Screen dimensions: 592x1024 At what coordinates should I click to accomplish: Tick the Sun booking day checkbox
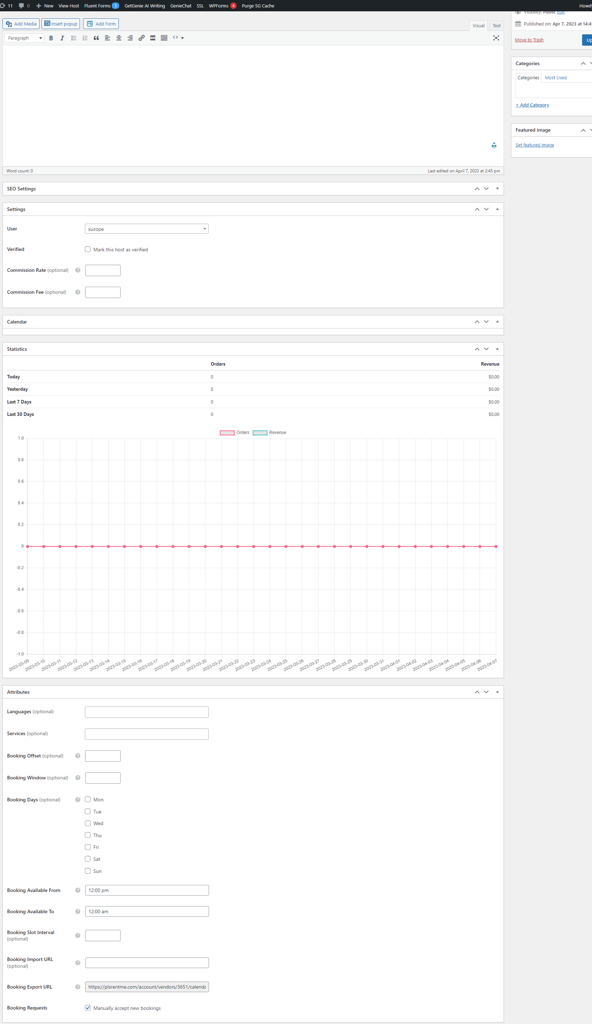(x=88, y=871)
